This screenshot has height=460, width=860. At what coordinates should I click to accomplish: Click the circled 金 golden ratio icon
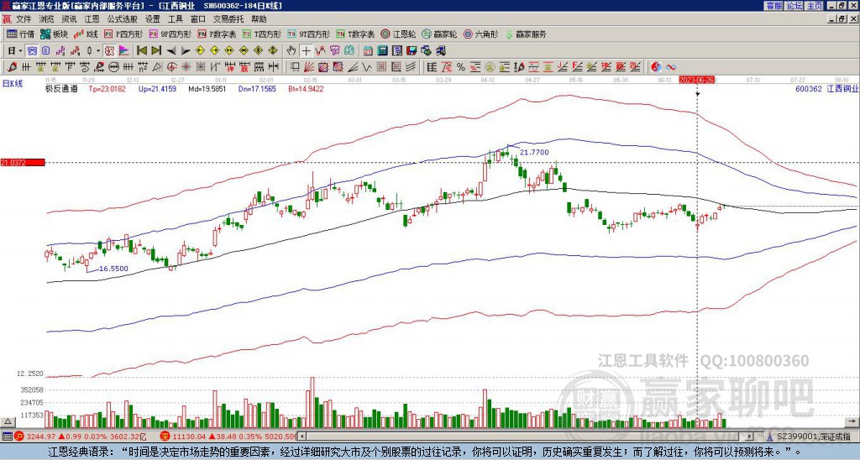[x=489, y=67]
